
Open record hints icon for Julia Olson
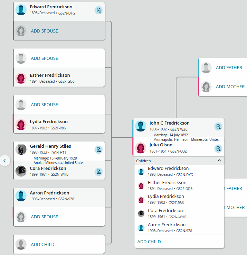tap(218, 148)
